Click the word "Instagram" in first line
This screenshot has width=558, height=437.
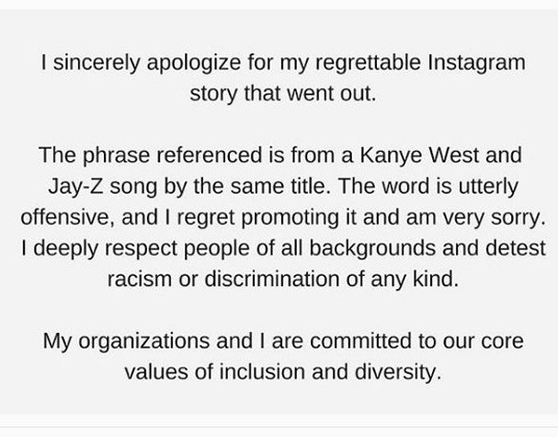tap(476, 63)
